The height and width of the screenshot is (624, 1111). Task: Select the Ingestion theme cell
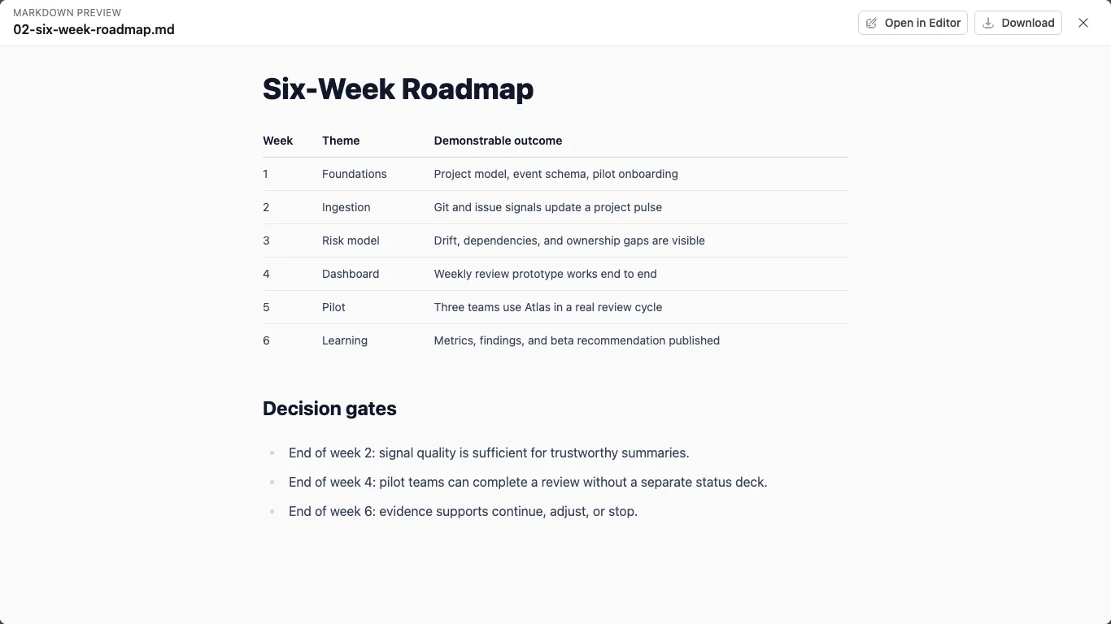coord(346,207)
